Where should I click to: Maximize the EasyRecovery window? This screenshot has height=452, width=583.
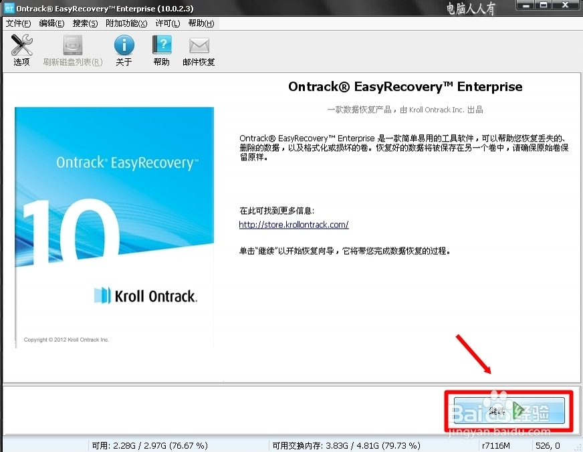point(544,5)
